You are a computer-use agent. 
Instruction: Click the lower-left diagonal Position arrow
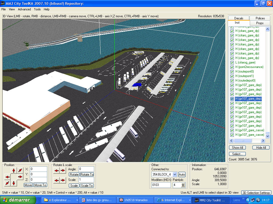[x=7, y=183]
